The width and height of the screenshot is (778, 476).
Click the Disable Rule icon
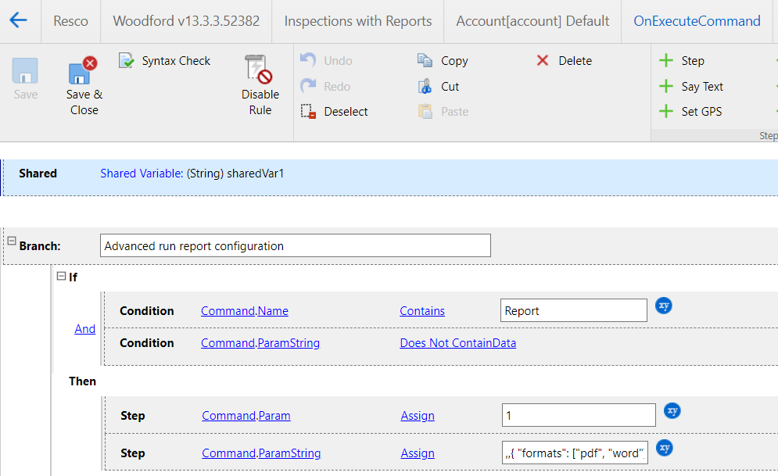pos(259,70)
